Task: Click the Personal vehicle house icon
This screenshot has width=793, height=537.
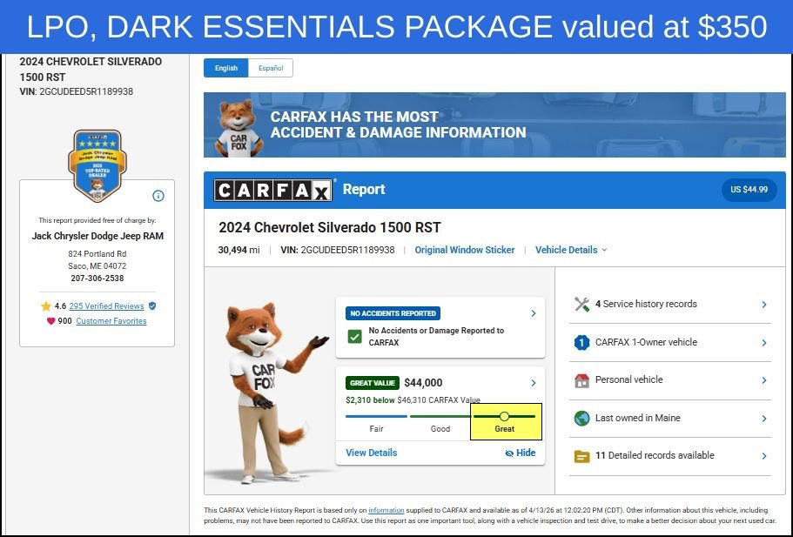Action: pyautogui.click(x=582, y=380)
